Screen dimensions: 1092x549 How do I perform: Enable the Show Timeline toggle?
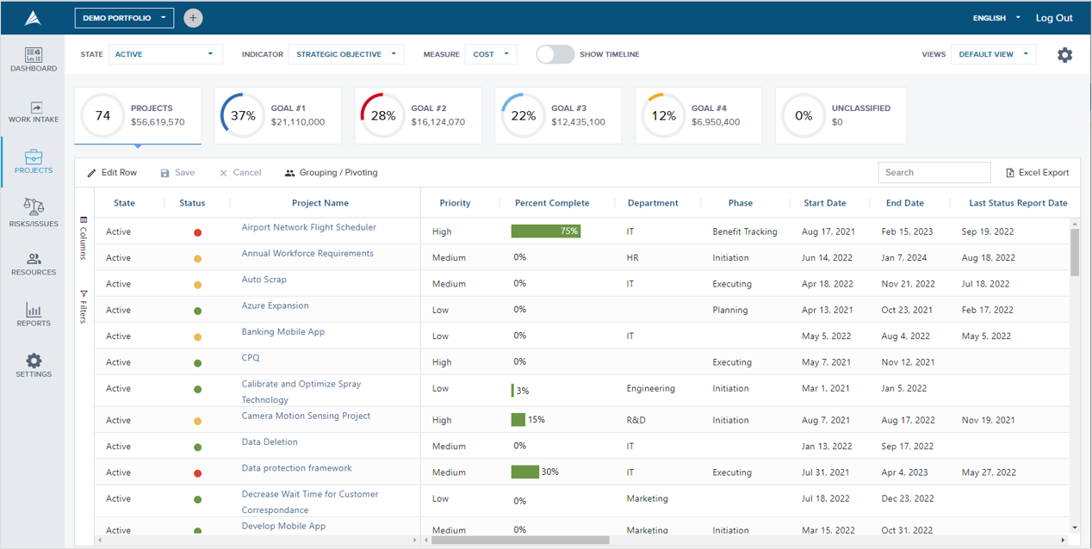(x=555, y=53)
